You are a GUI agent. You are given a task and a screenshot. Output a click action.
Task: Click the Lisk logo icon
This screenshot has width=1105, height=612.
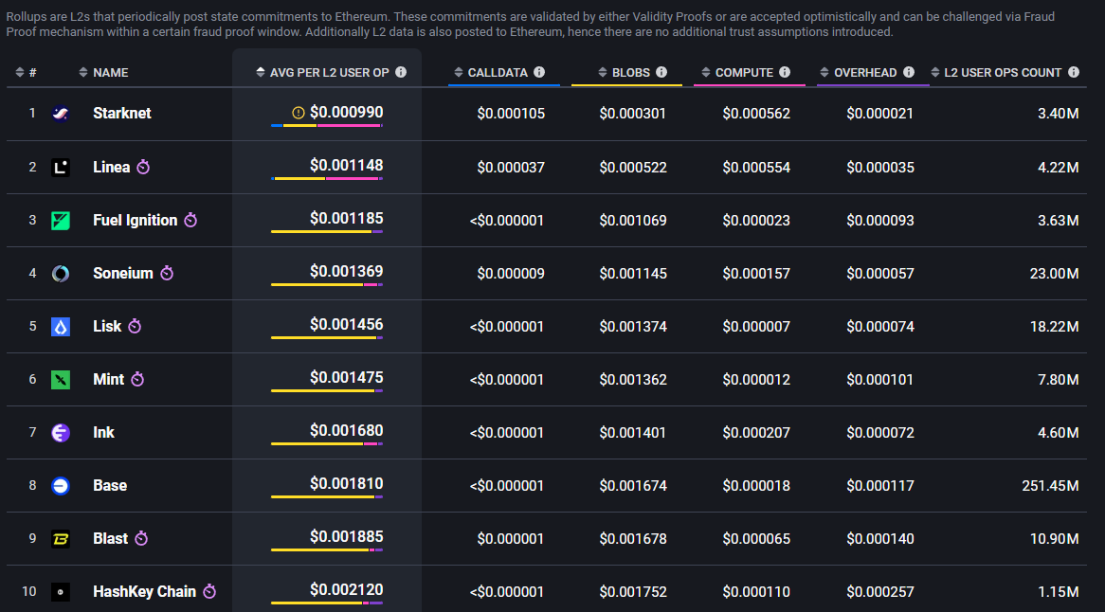tap(61, 327)
